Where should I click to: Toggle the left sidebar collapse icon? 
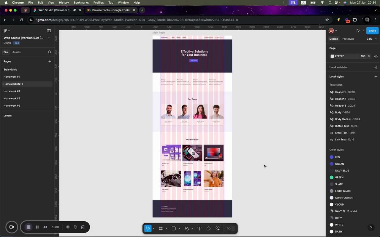pos(49,31)
